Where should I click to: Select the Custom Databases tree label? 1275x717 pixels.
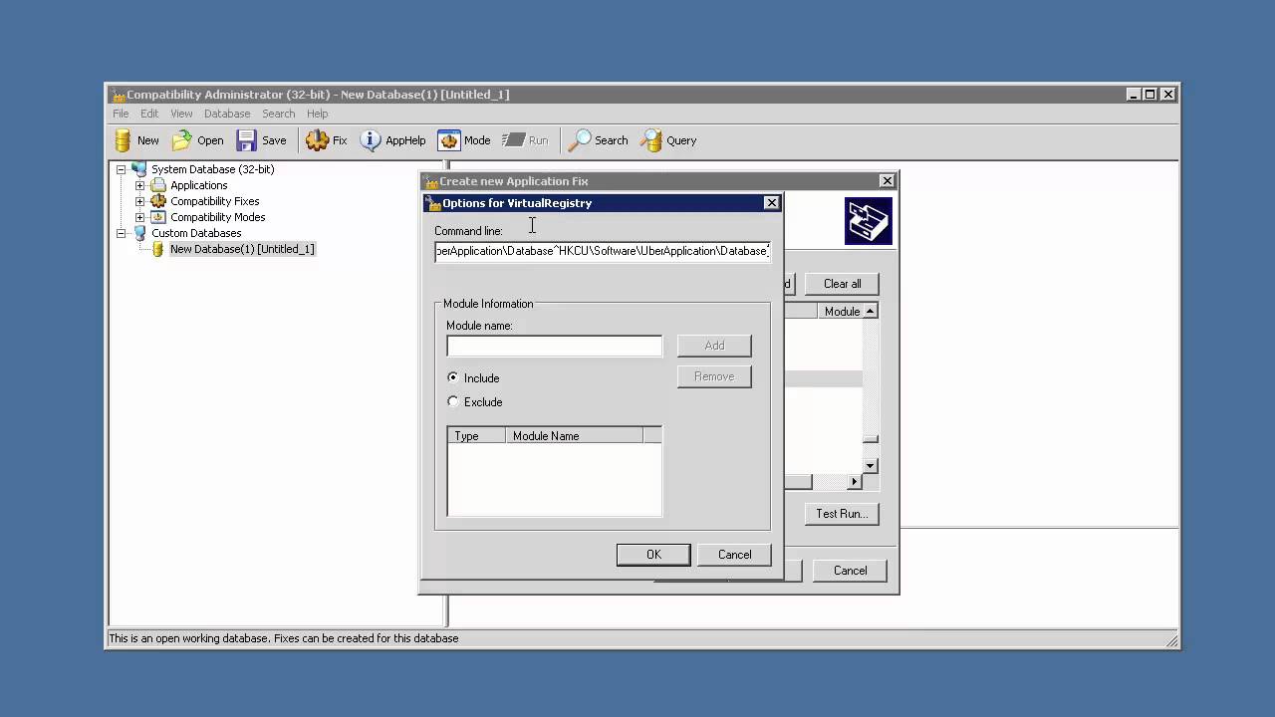[x=196, y=233]
